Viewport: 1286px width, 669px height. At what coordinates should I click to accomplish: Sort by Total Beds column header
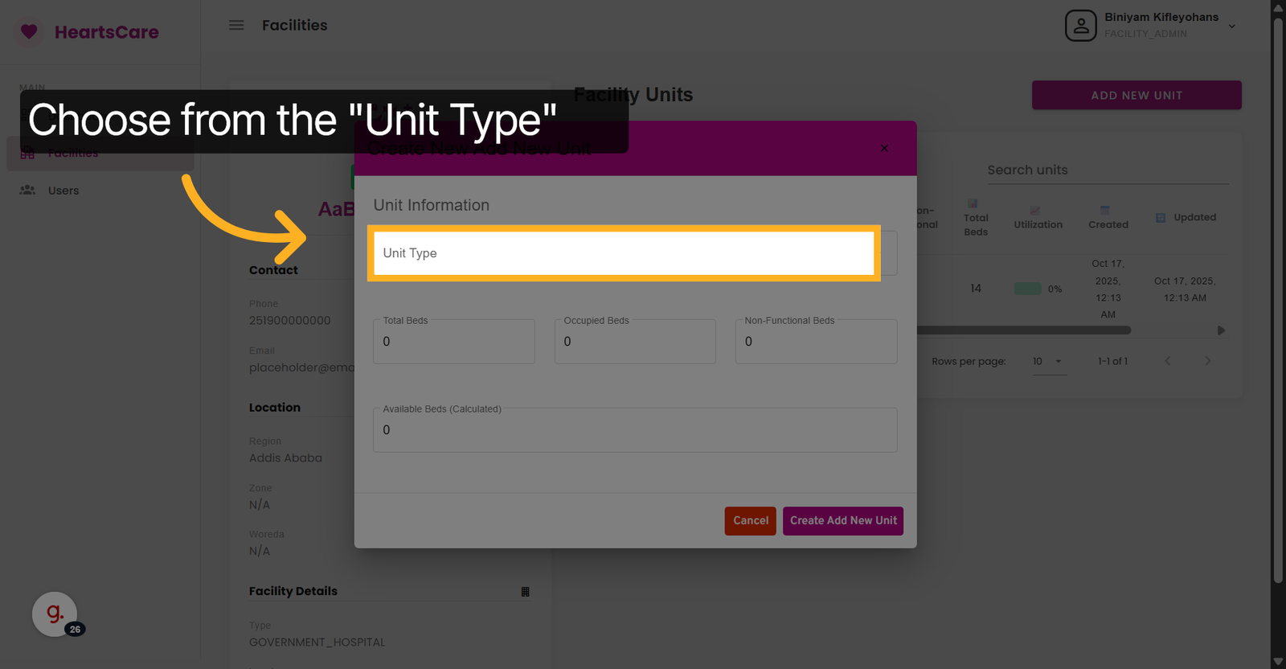[x=976, y=224]
